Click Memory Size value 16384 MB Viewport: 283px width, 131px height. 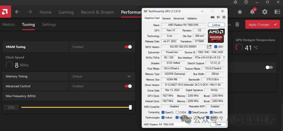(171, 80)
